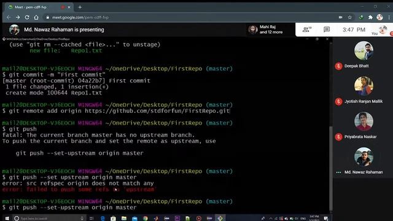393x221 pixels.
Task: Select Md. Nawaz Rahaman's participant avatar
Action: pos(364,157)
